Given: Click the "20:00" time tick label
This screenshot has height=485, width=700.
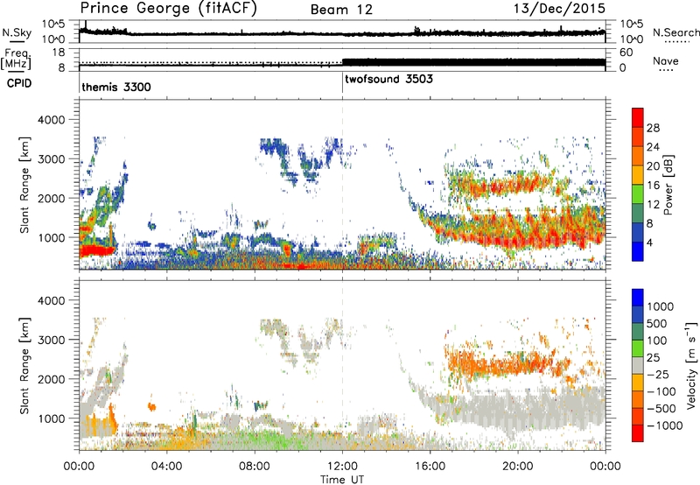Looking at the screenshot, I should tap(518, 467).
